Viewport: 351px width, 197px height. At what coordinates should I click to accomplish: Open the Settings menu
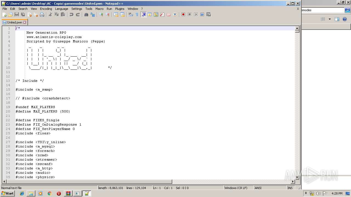tap(77, 9)
